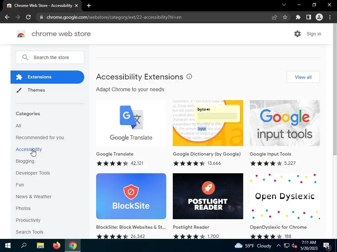The height and width of the screenshot is (252, 337).
Task: Click the 5,227 rating count
Action: coord(290,163)
